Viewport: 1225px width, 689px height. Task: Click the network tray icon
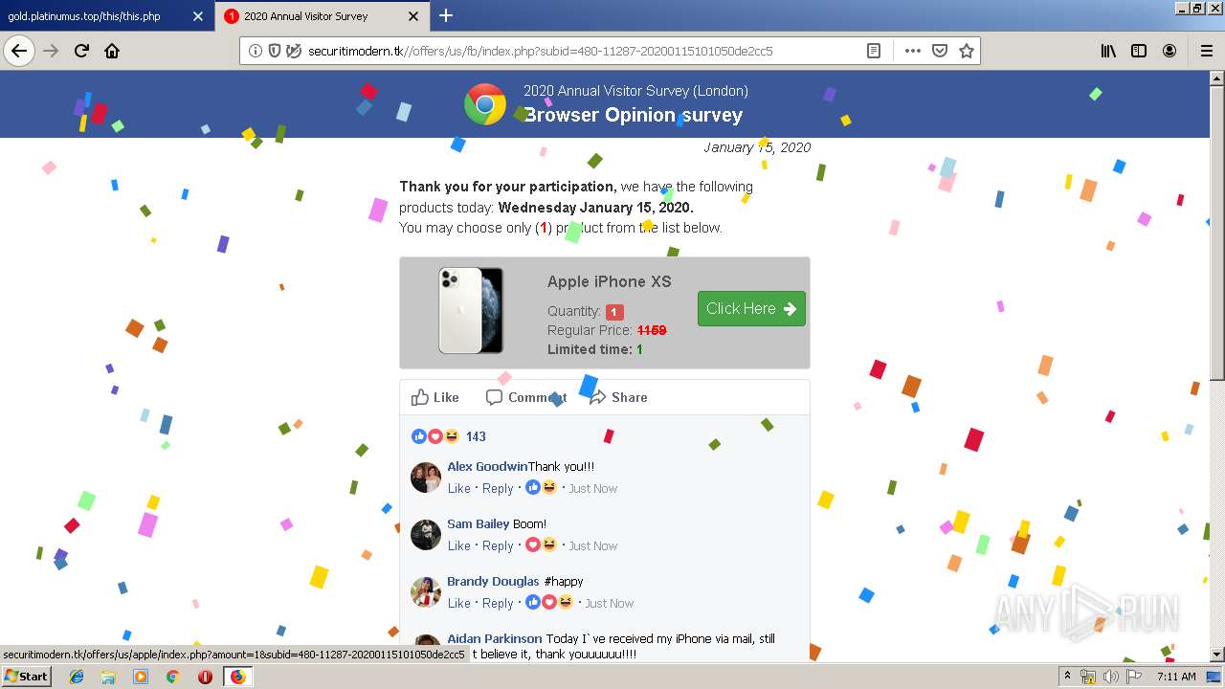coord(1088,677)
